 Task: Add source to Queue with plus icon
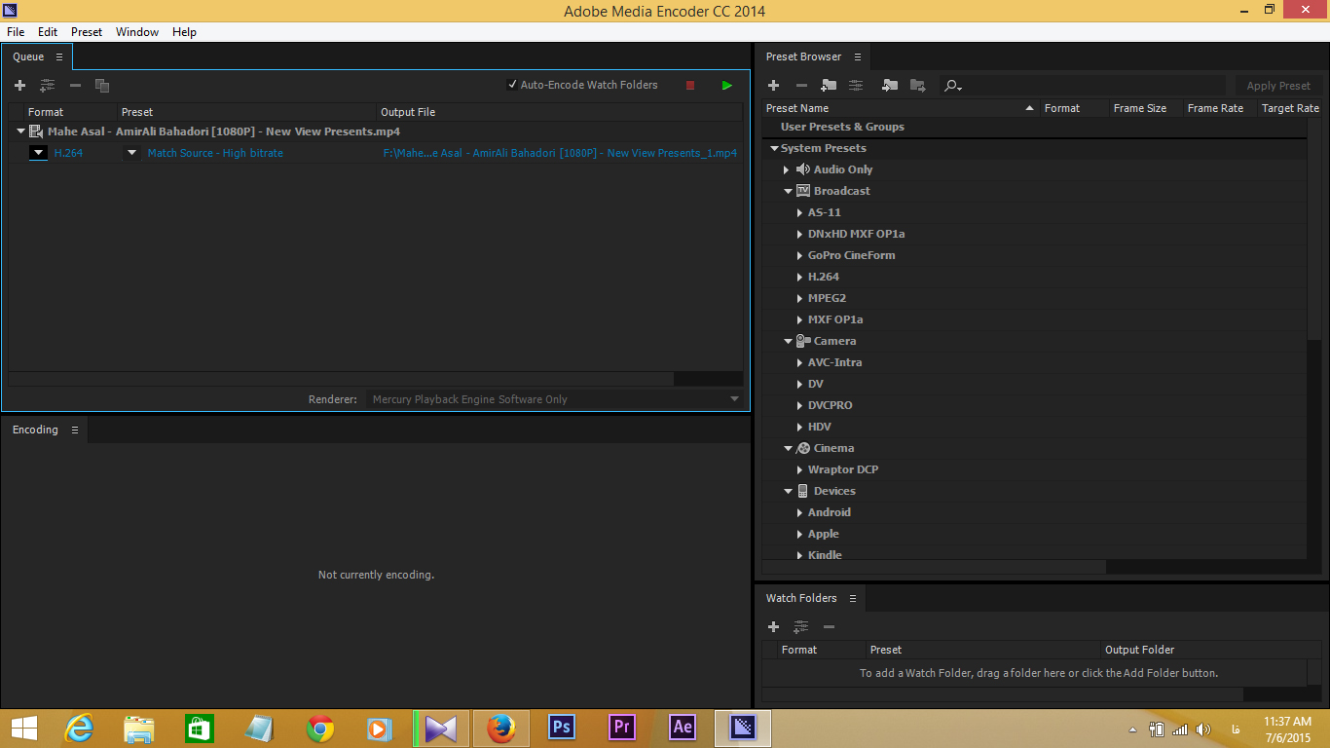[x=19, y=86]
